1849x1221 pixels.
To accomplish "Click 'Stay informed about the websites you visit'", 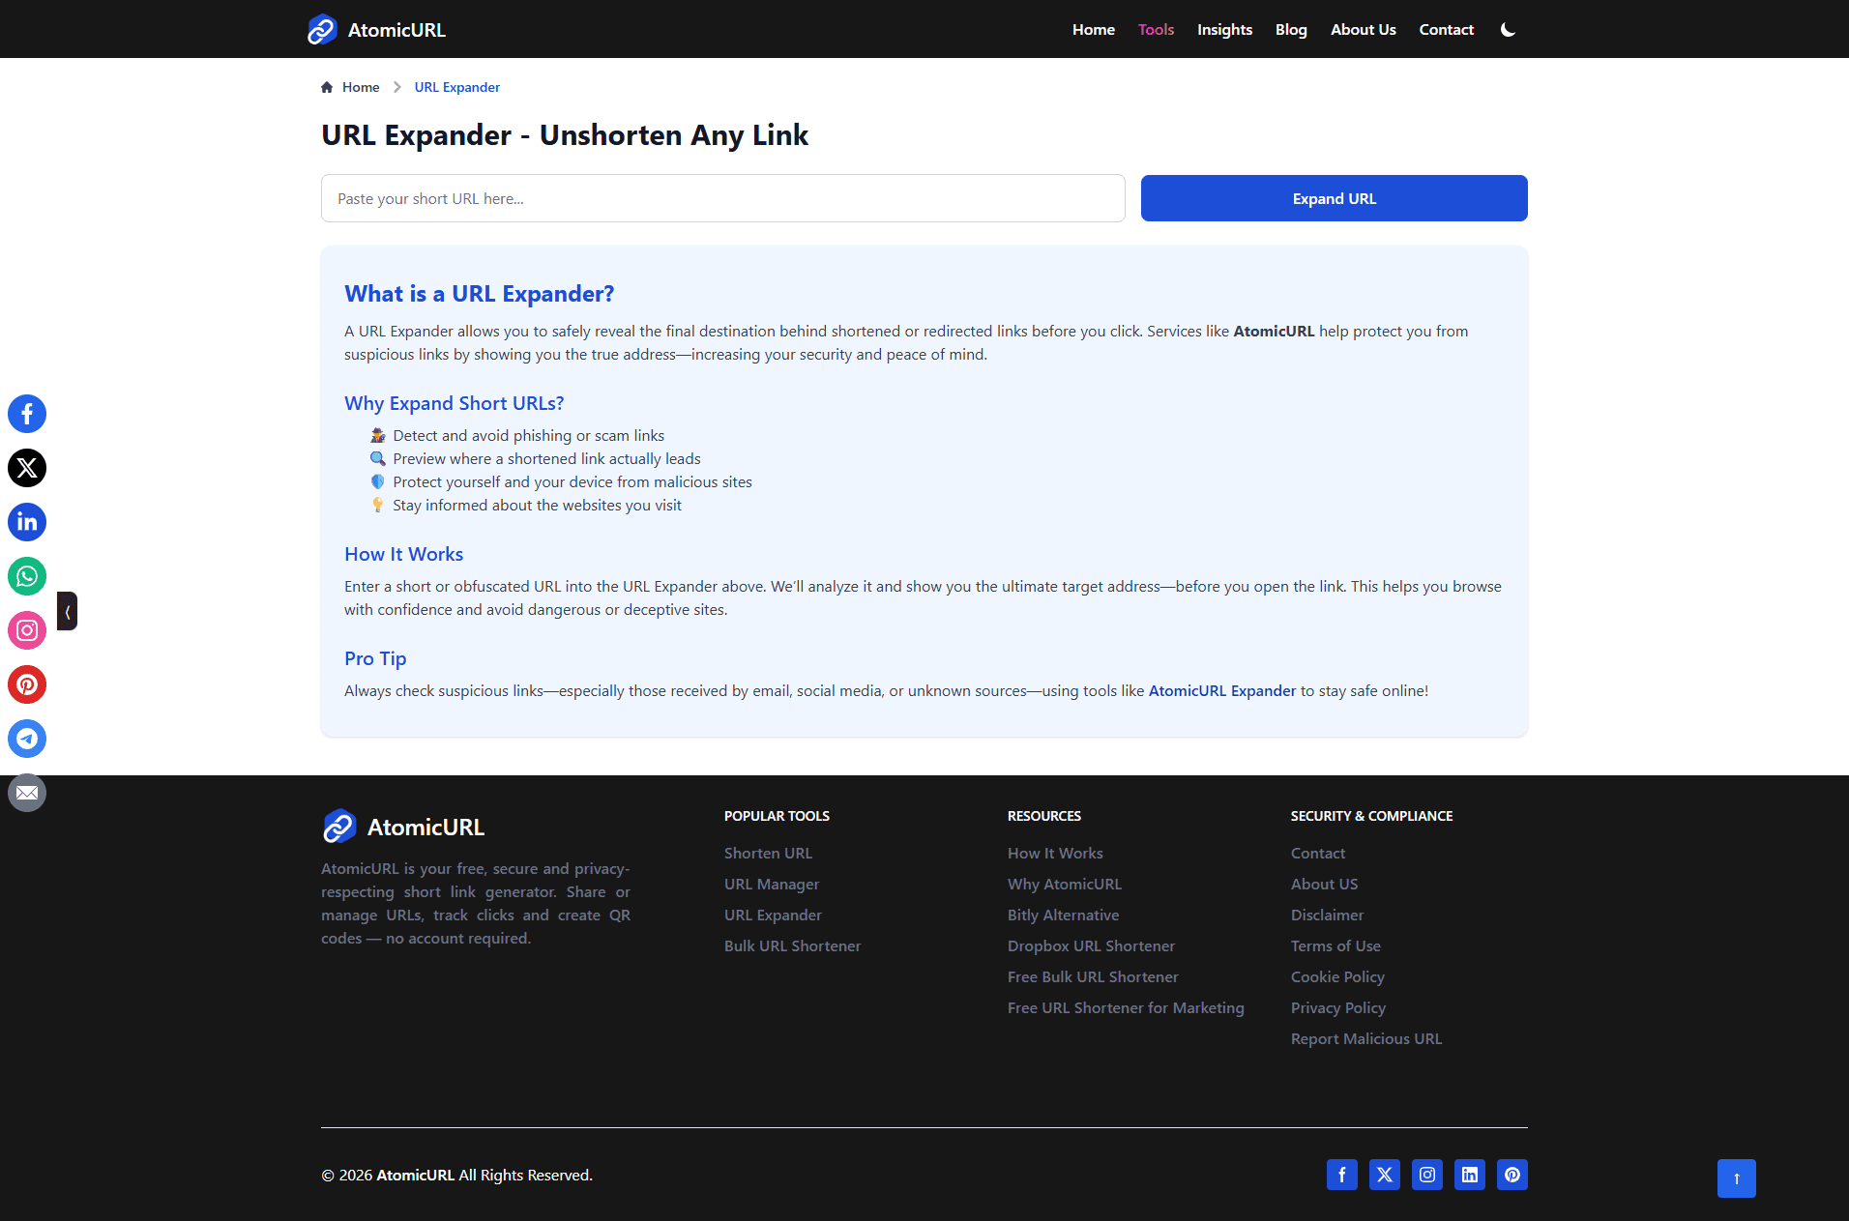I will pyautogui.click(x=537, y=505).
